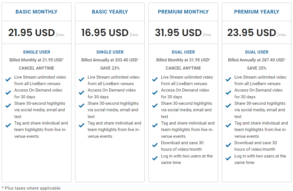The height and width of the screenshot is (191, 293).
Task: Click Premium Monthly Download and save checkmark
Action: tap(155, 145)
